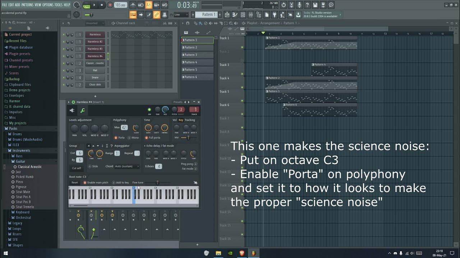460x258 pixels.
Task: Click the step-forward arrow icon in toolbar
Action: 141,15
